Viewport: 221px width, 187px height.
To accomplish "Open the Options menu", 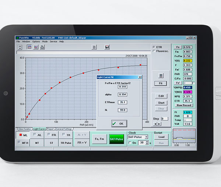I will point(36,41).
